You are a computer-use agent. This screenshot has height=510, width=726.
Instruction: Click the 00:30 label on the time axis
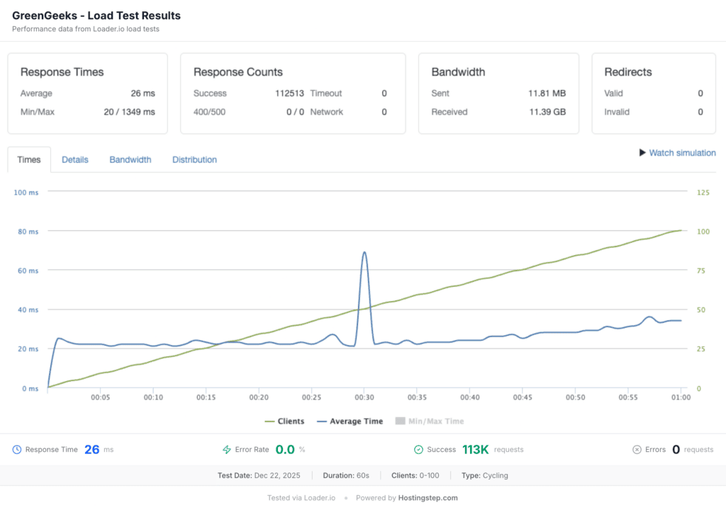pyautogui.click(x=364, y=397)
